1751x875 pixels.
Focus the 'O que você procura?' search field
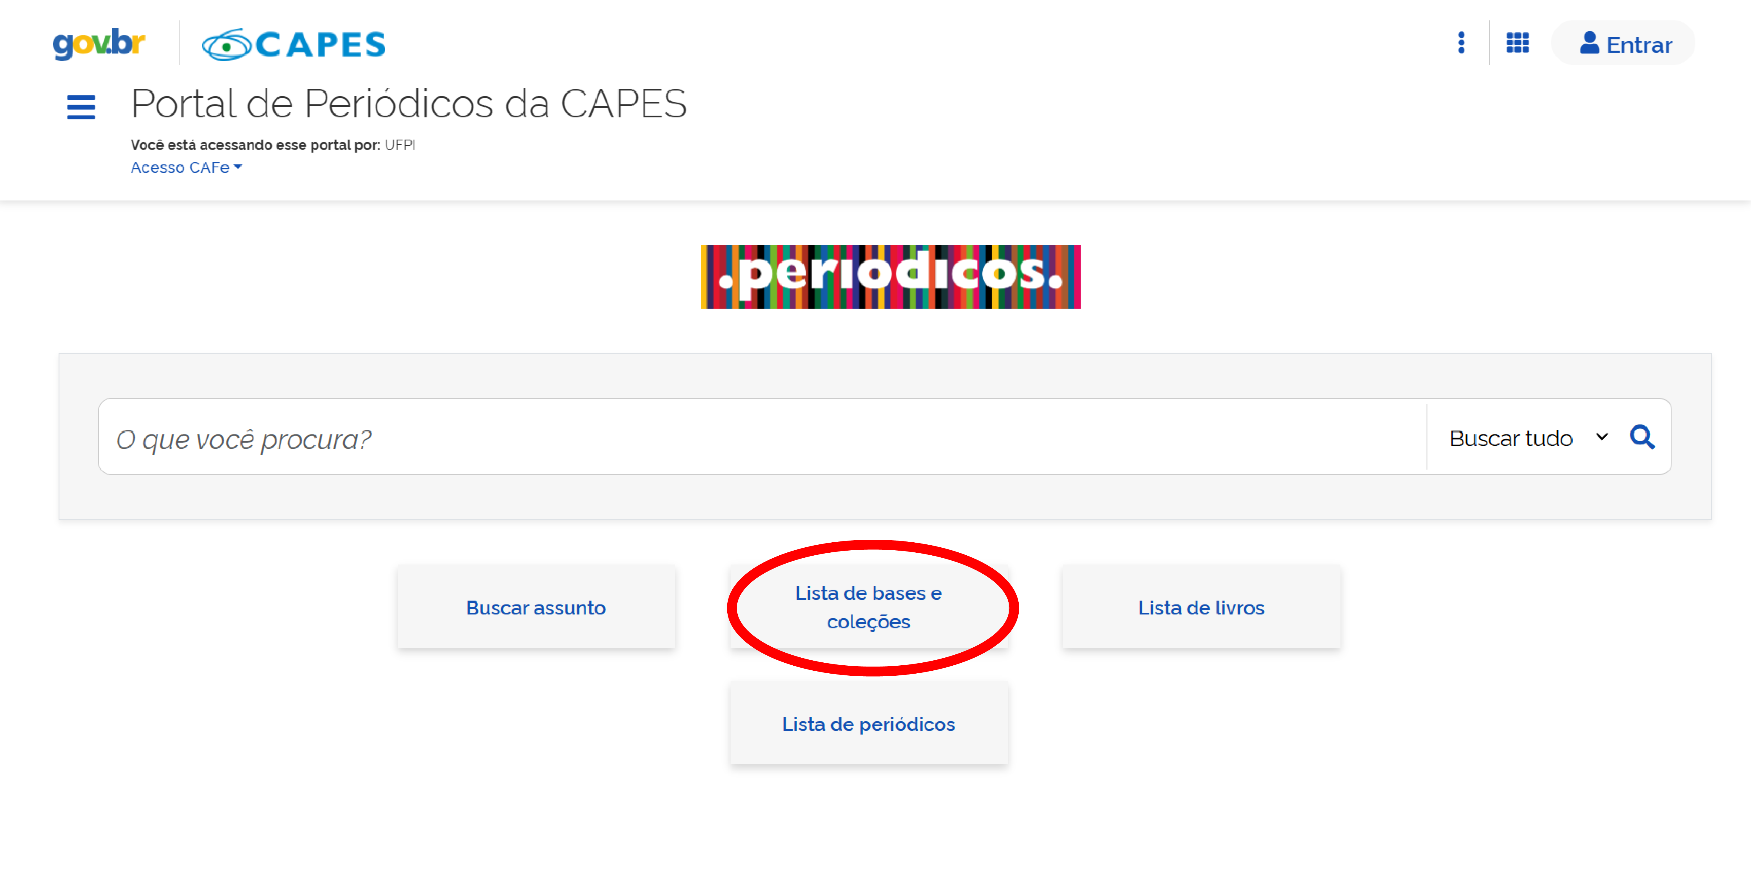(x=761, y=438)
